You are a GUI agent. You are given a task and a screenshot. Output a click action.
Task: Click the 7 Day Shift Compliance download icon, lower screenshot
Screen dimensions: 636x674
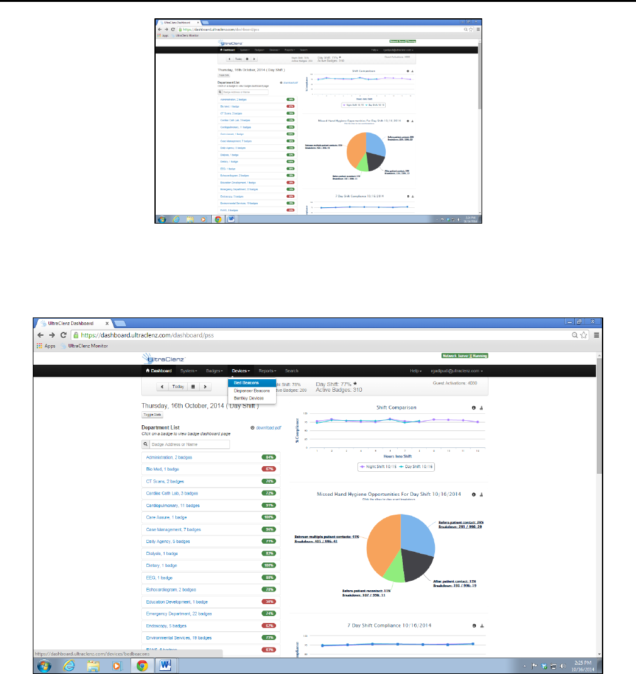coord(482,626)
